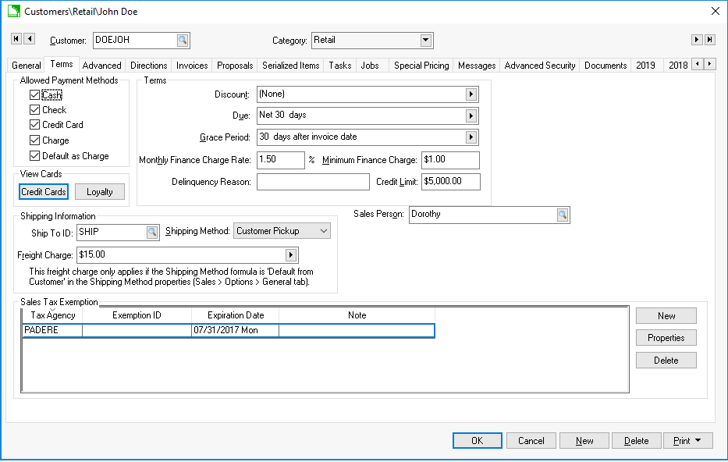Jump to last customer record arrow
This screenshot has width=728, height=462.
coord(710,40)
